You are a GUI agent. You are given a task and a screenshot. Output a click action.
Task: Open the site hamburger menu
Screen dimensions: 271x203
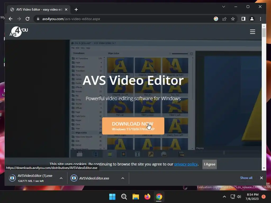point(252,32)
